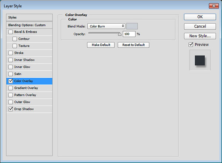Viewport: 222px width, 163px height.
Task: Click the dark style preview thumbnail
Action: pos(200,60)
